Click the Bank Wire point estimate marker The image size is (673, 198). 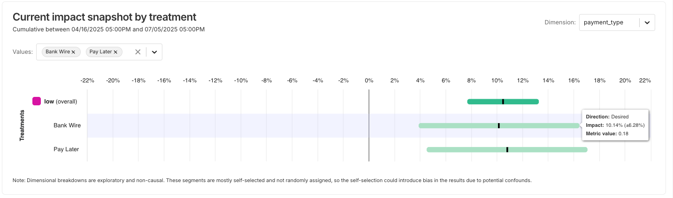click(x=498, y=125)
